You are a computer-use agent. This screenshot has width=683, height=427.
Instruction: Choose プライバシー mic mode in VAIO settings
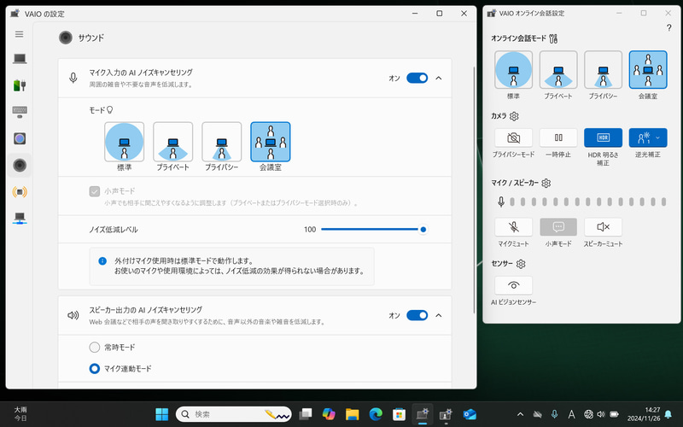(222, 142)
